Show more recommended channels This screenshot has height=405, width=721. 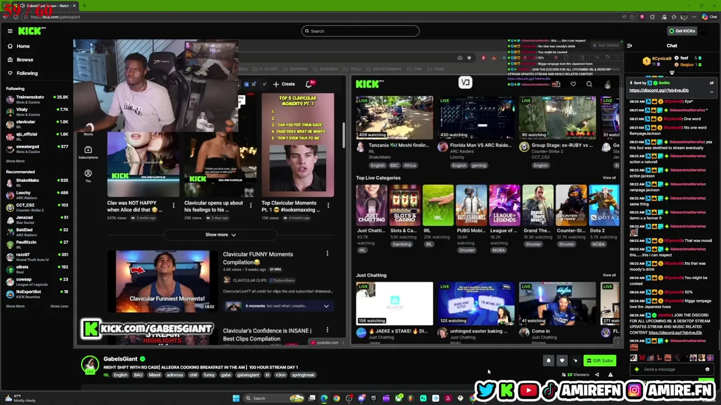[15, 307]
